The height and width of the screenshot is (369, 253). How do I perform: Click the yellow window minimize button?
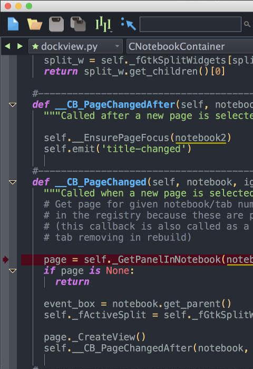18,6
